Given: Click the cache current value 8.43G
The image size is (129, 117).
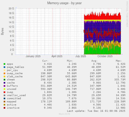Looking at the screenshot, I should pyautogui.click(x=48, y=83).
